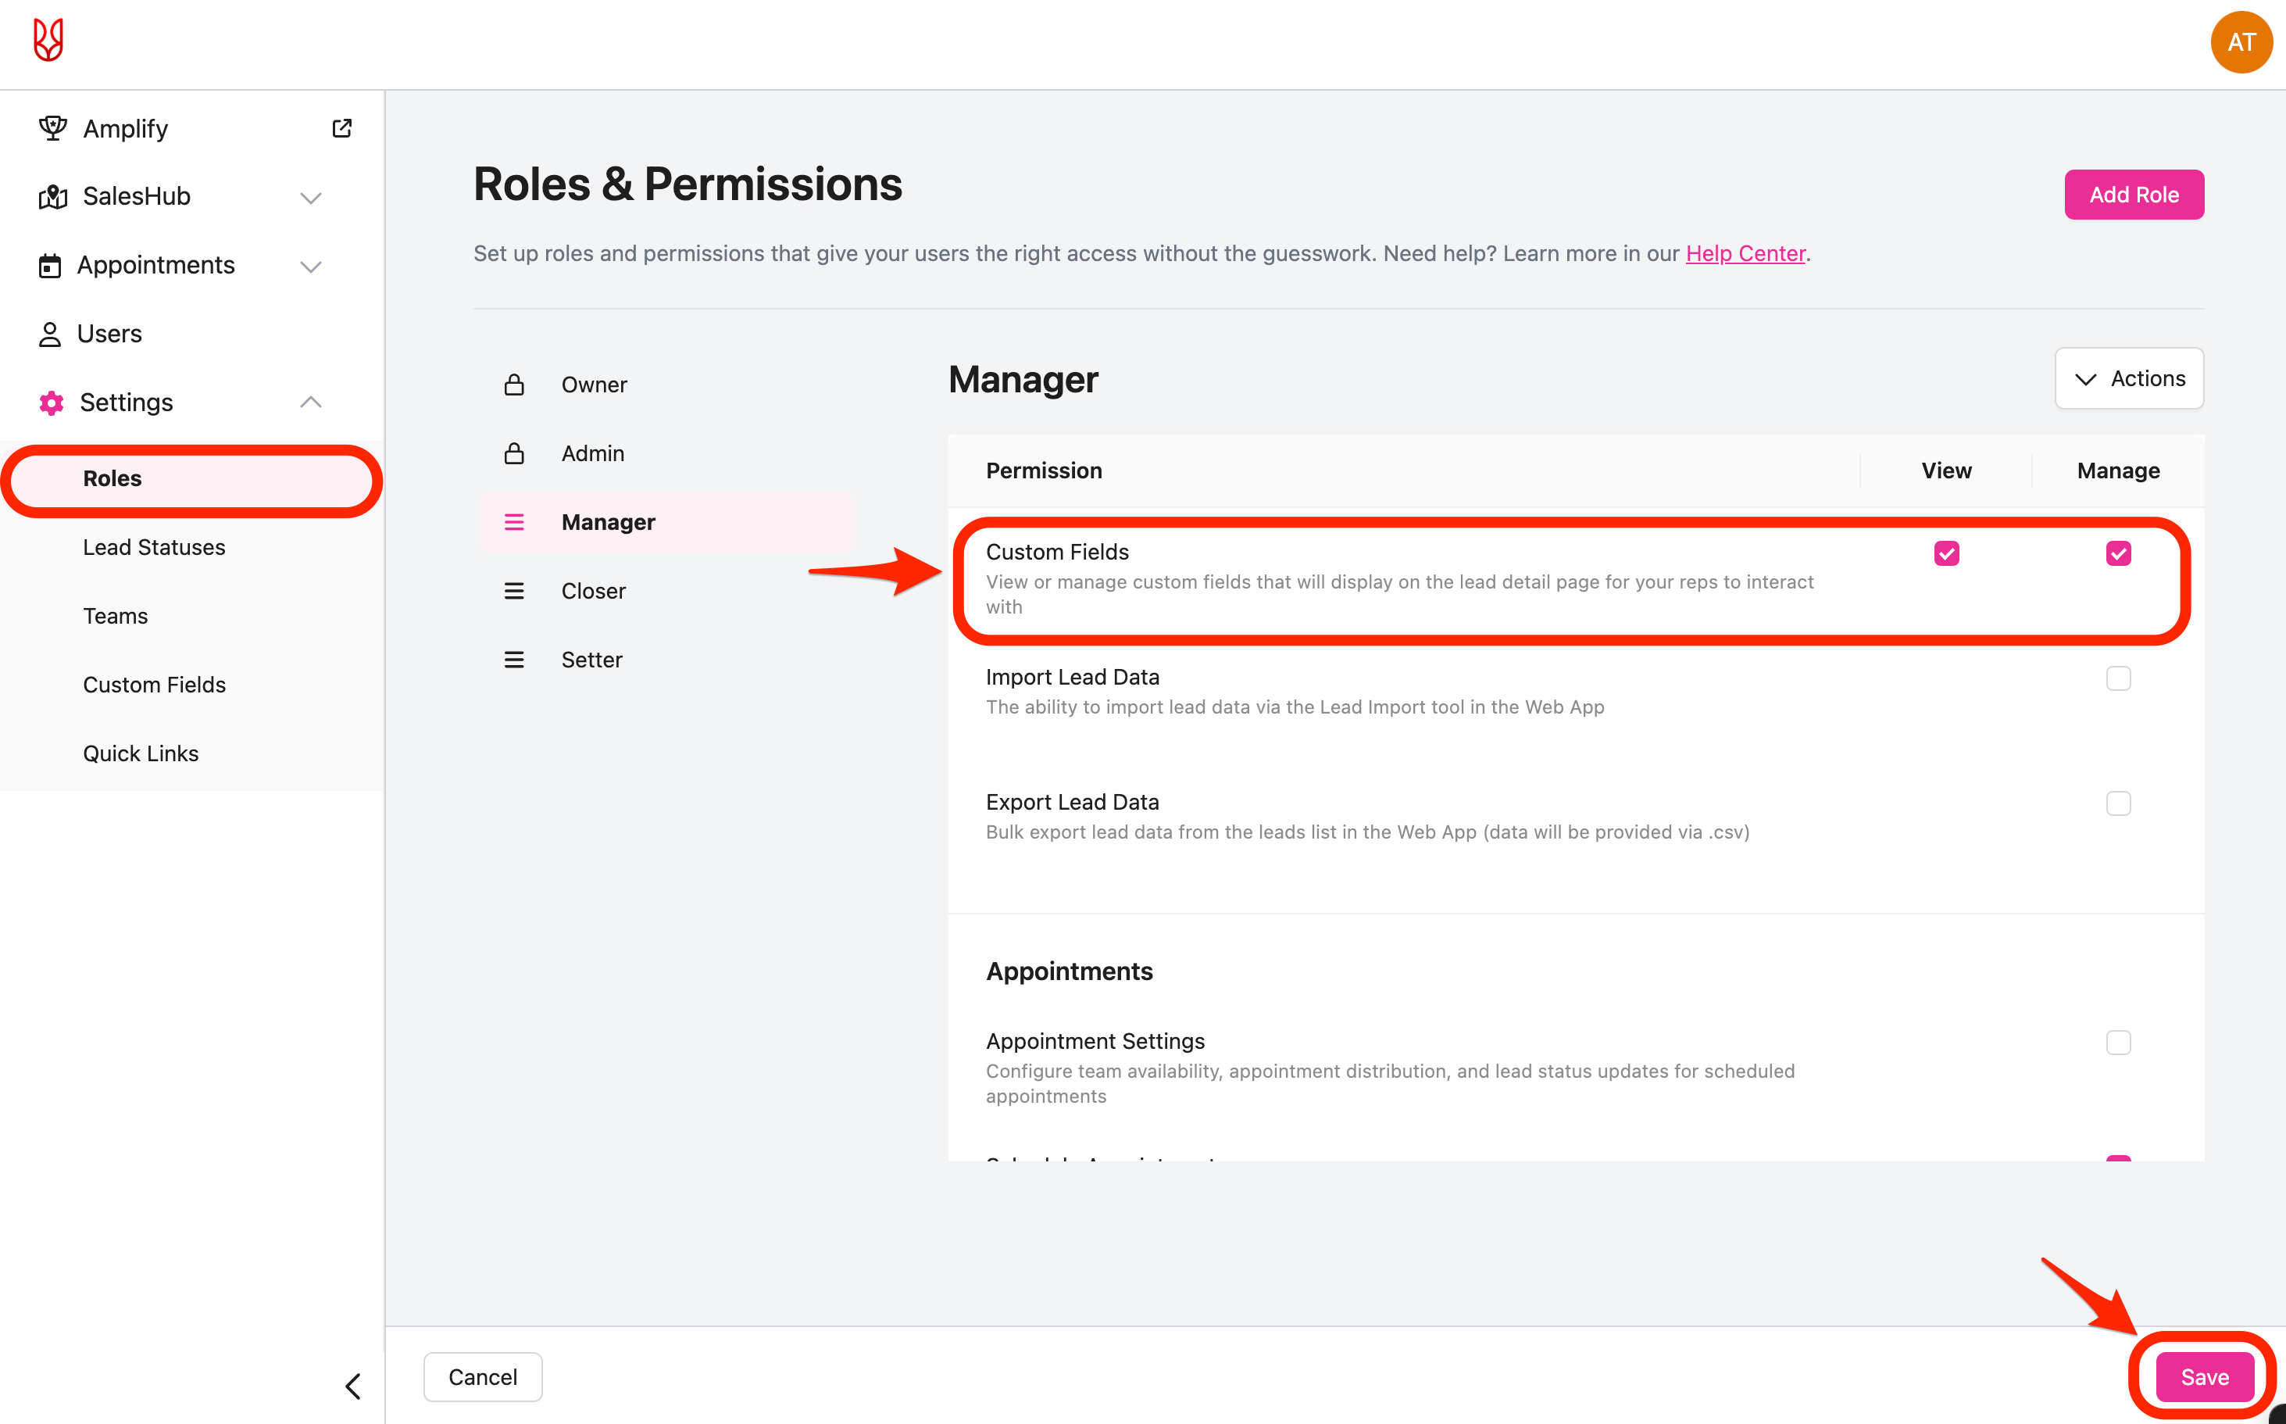Open the AT user avatar menu

[2241, 42]
